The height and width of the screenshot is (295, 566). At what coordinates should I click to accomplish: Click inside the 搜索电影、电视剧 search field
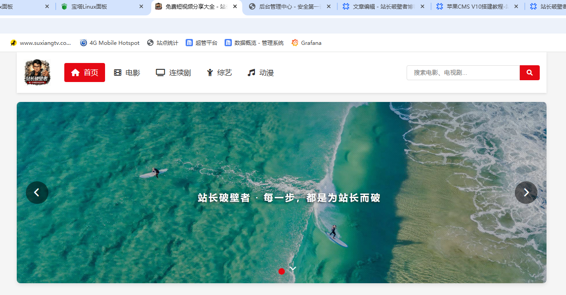coord(462,73)
